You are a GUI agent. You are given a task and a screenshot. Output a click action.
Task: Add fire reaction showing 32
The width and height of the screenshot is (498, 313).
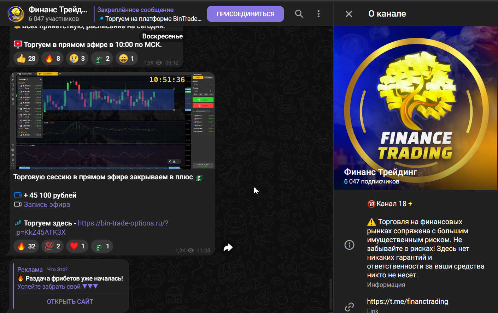point(26,246)
